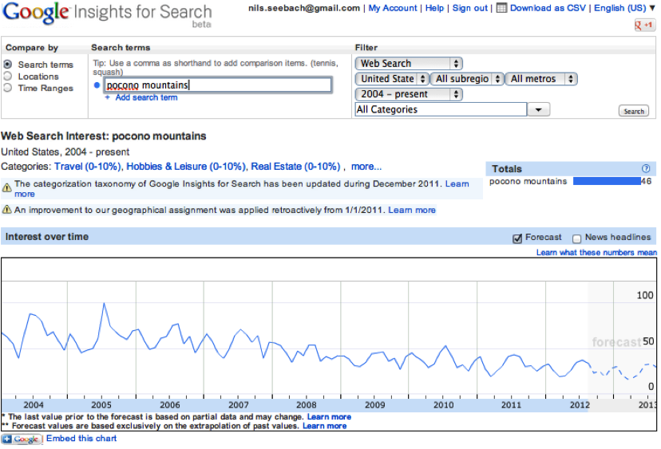
Task: Click the warning icon beside categorization taxonomy notice
Action: 6,188
